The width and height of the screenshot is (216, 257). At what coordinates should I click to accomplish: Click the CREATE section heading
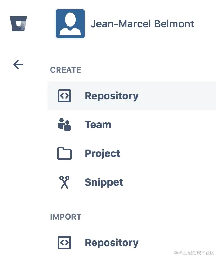(x=66, y=70)
